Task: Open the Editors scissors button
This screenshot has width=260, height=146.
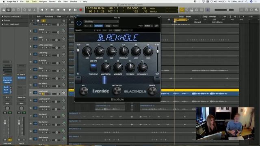Action: tap(34, 10)
